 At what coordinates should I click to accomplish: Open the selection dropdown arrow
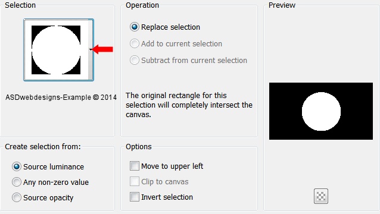click(91, 49)
